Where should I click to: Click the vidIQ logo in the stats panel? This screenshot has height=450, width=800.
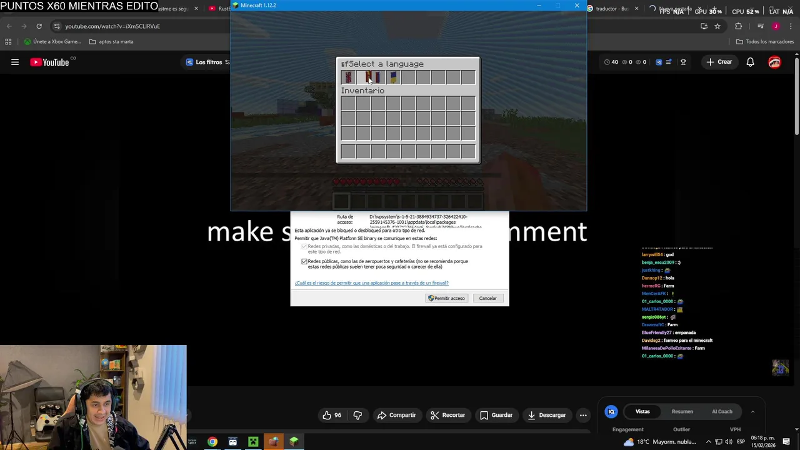coord(611,411)
